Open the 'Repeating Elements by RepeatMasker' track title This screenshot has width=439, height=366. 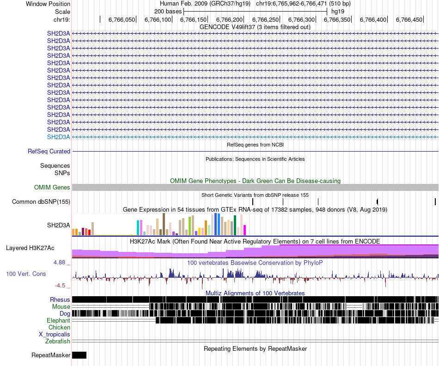[x=255, y=348]
